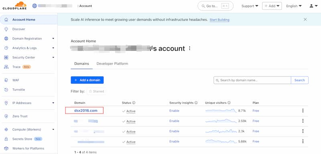Open the user profile icon menu

(313, 6)
